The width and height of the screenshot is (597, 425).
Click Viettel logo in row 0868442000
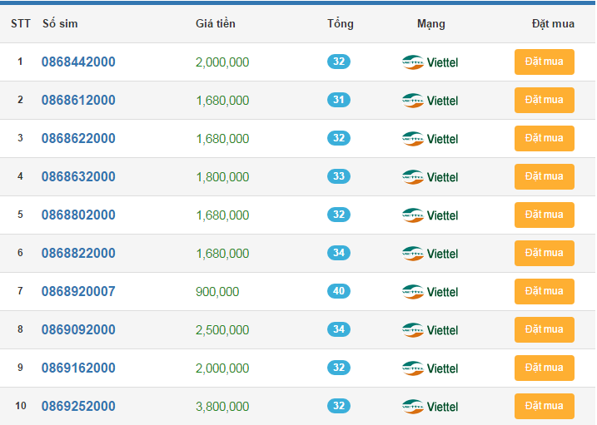click(x=430, y=62)
